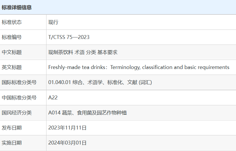This screenshot has height=151, width=236.
Task: Click the 01.040.01 classification code
Action: tap(60, 82)
